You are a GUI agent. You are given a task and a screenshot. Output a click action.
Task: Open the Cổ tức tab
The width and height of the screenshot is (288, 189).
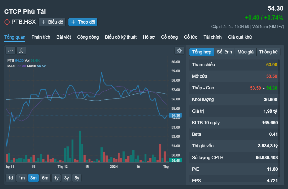(x=190, y=37)
